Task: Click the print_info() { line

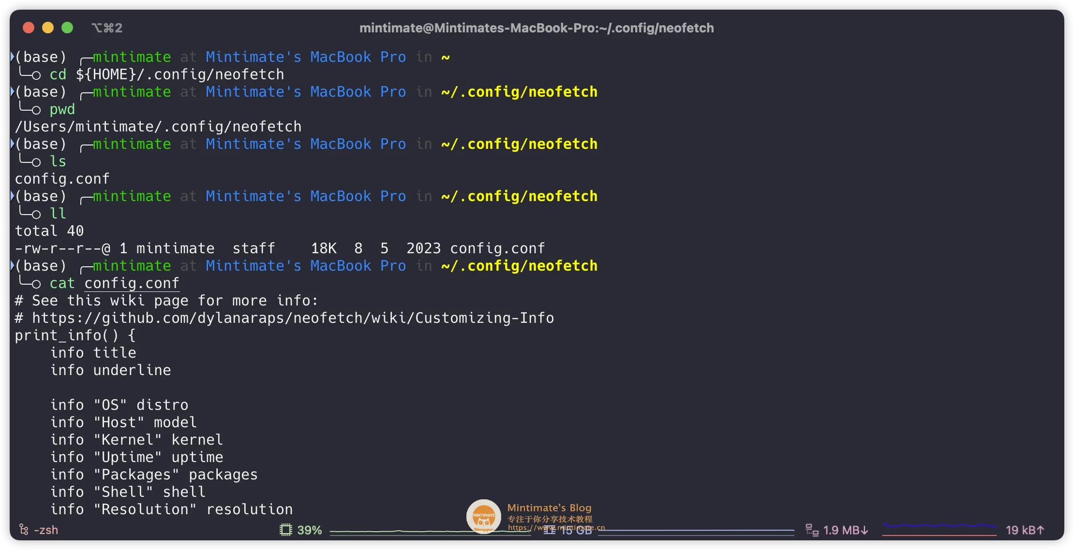Action: pos(75,335)
